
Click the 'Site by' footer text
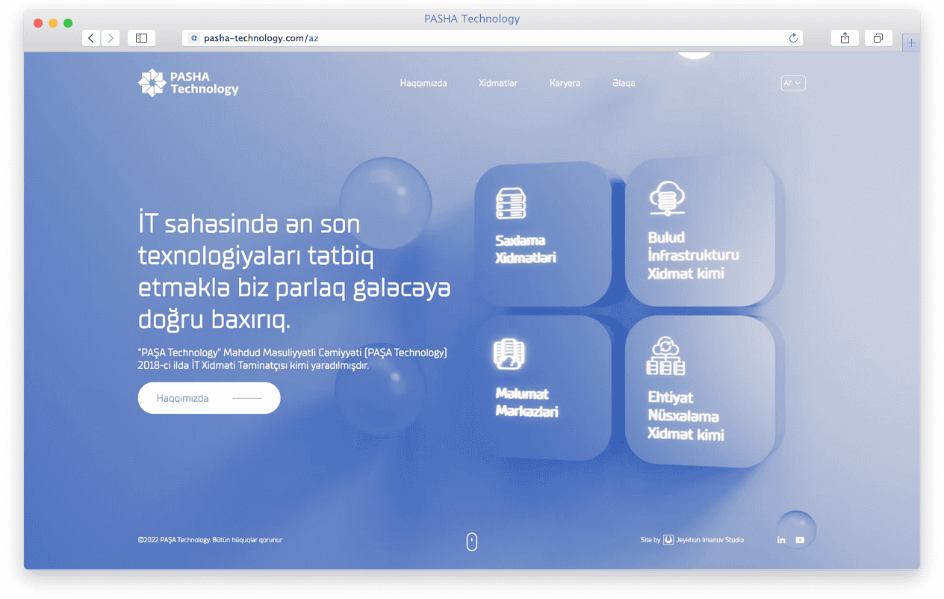tap(650, 540)
